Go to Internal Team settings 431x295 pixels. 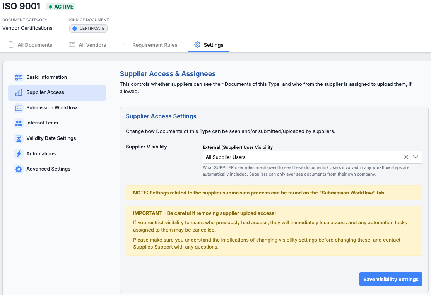57,123
